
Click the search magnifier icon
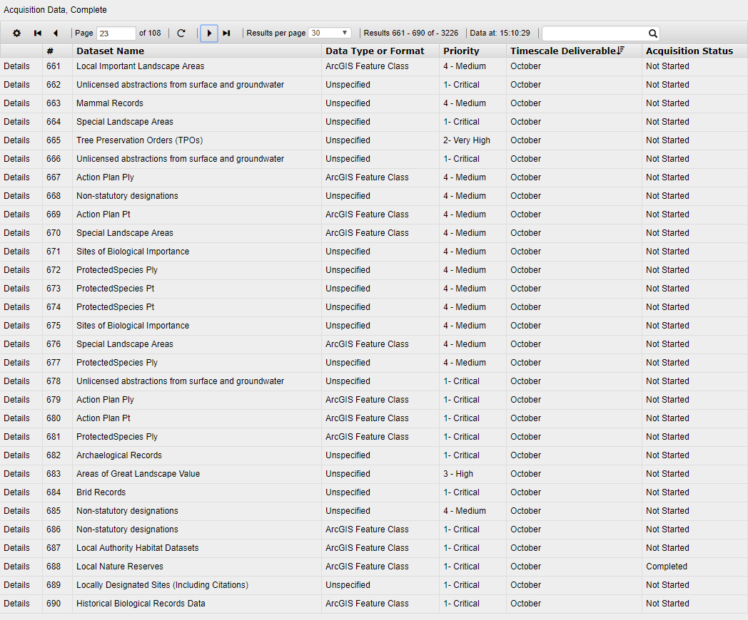click(652, 33)
